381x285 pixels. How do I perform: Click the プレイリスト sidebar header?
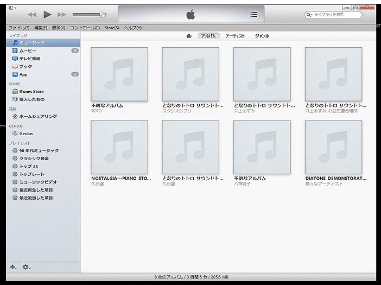coord(20,143)
